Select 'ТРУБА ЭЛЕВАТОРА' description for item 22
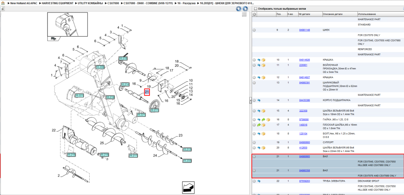This screenshot has height=195, width=404. (x=334, y=181)
